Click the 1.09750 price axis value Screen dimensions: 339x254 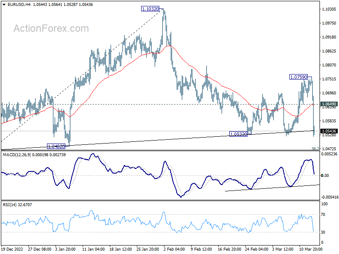click(329, 23)
